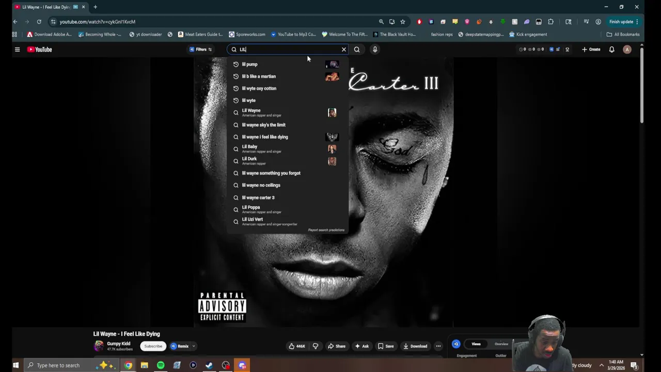Select the 'Lil Baby' artist suggestion

pos(287,149)
